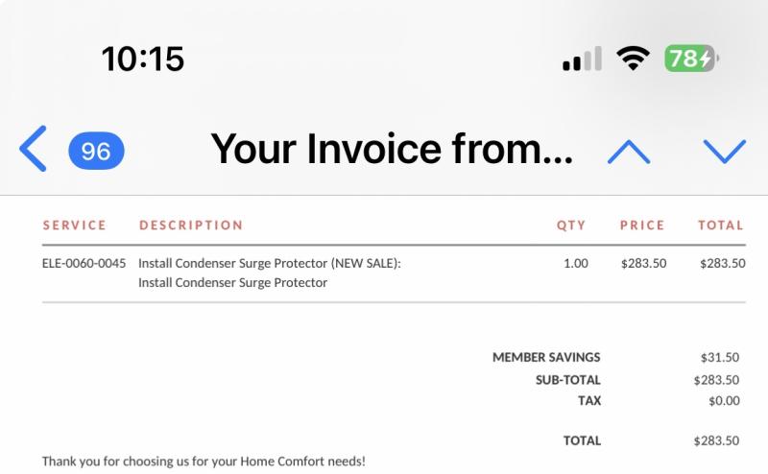Tap the cellular signal bars
The height and width of the screenshot is (474, 768).
(582, 59)
